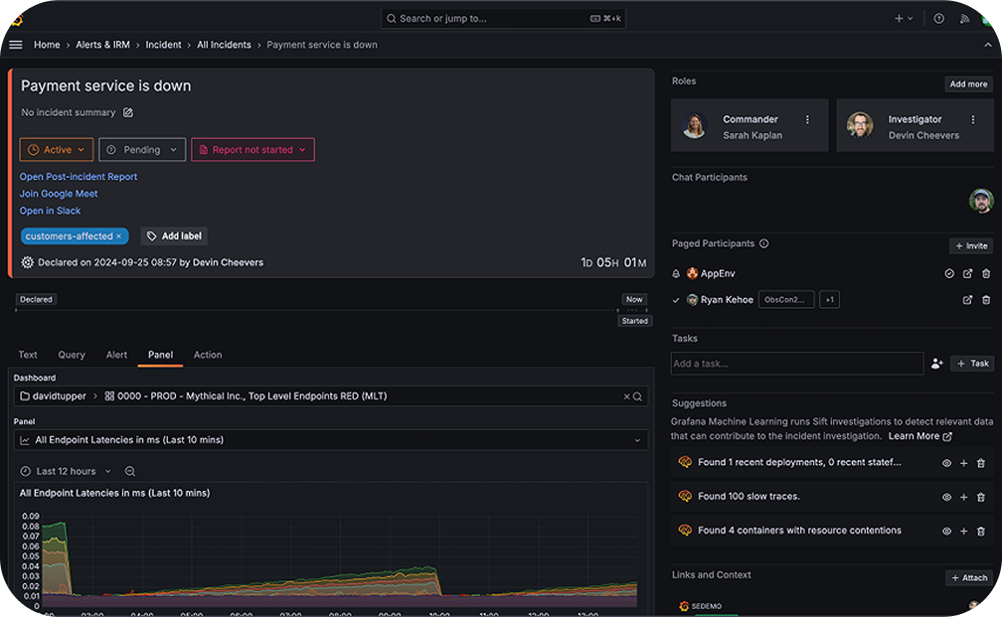Toggle eye icon for recent deployments suggestion

[x=946, y=463]
